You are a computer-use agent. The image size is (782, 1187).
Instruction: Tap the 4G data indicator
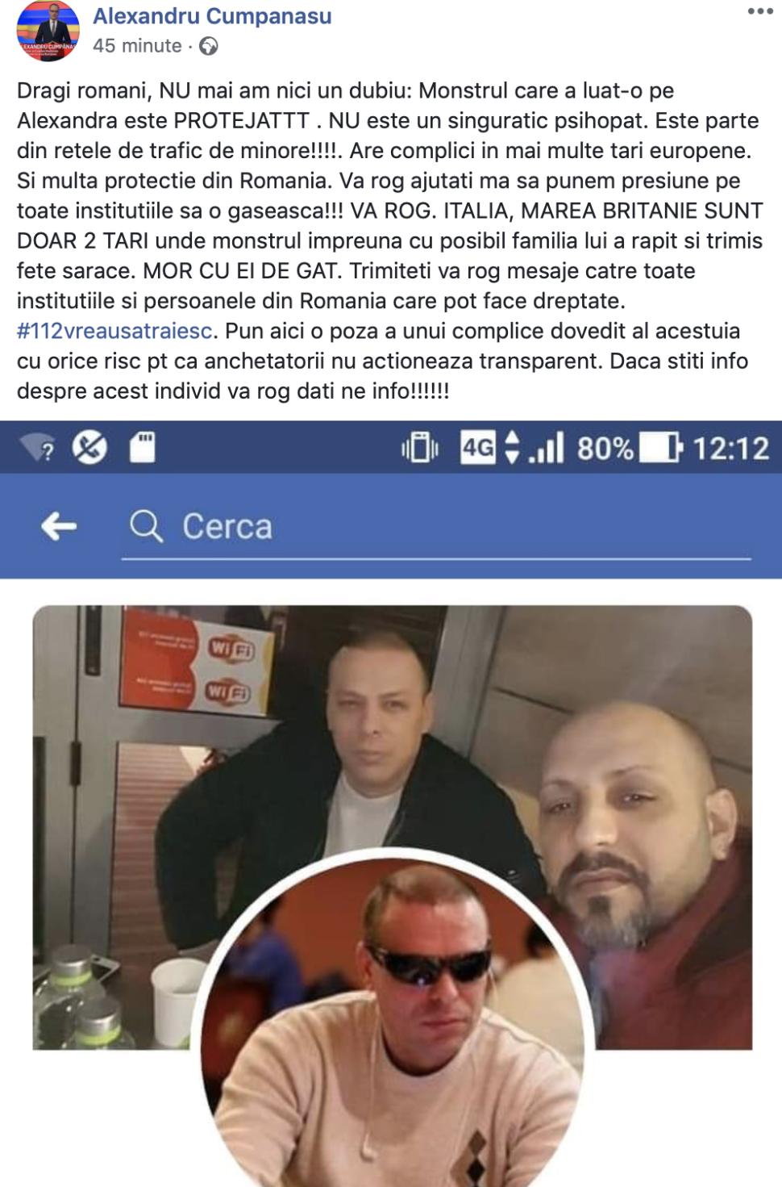point(478,447)
